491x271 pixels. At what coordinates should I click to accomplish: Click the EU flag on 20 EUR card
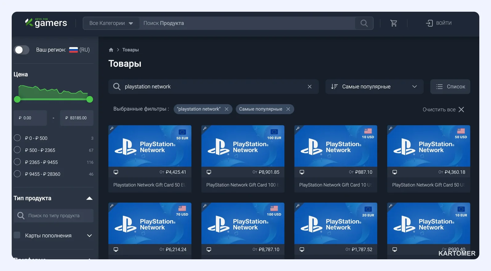(368, 209)
